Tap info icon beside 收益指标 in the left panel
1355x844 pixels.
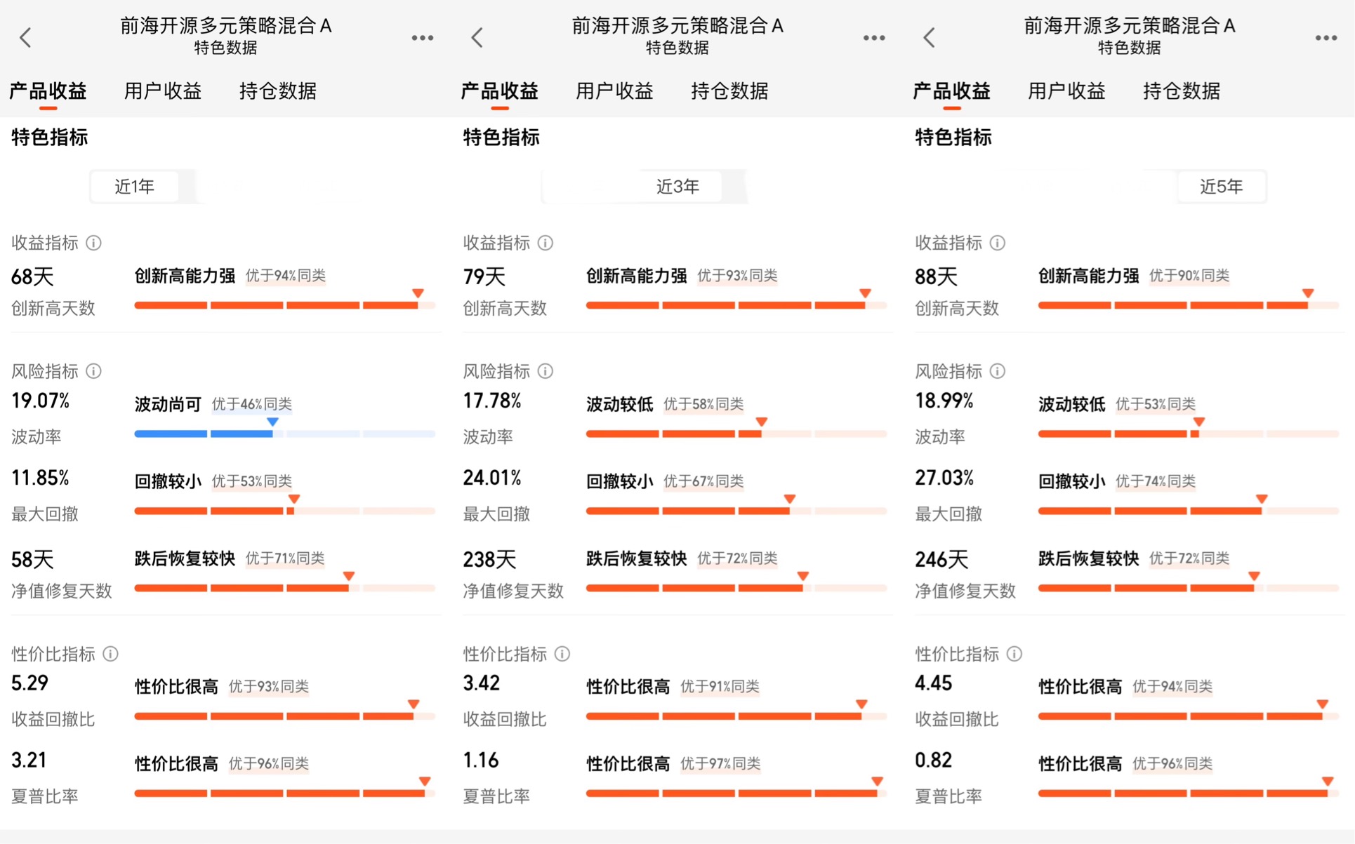(93, 243)
